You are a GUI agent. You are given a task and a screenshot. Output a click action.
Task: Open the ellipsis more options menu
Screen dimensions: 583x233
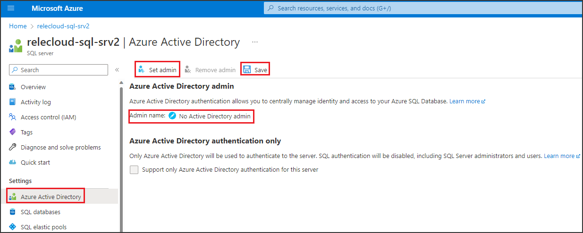pyautogui.click(x=255, y=42)
